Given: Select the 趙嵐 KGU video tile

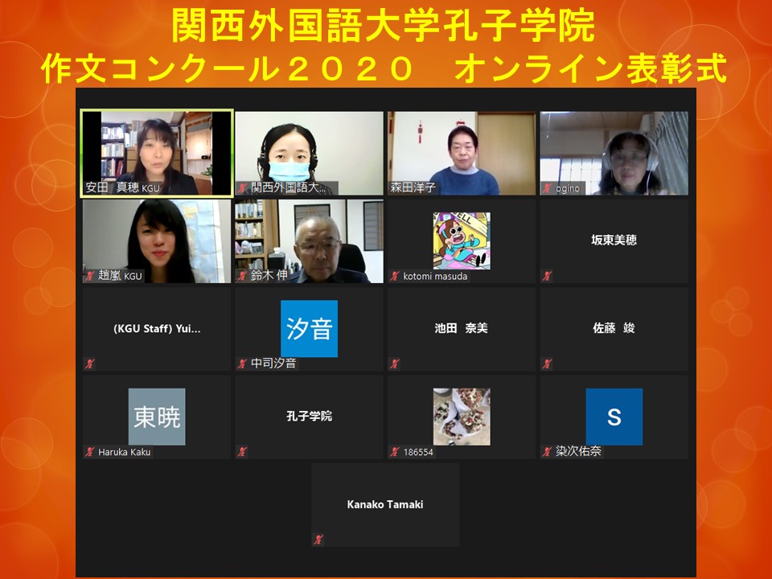Looking at the screenshot, I should tap(156, 240).
